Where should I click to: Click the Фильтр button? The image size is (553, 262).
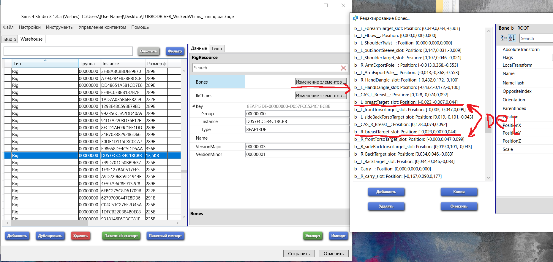[x=175, y=51]
